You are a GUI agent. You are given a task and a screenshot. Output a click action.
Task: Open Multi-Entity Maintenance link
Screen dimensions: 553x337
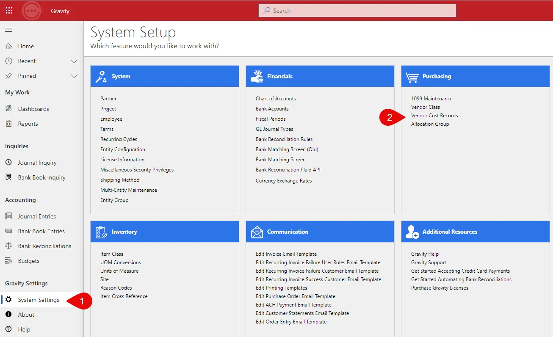coord(129,190)
